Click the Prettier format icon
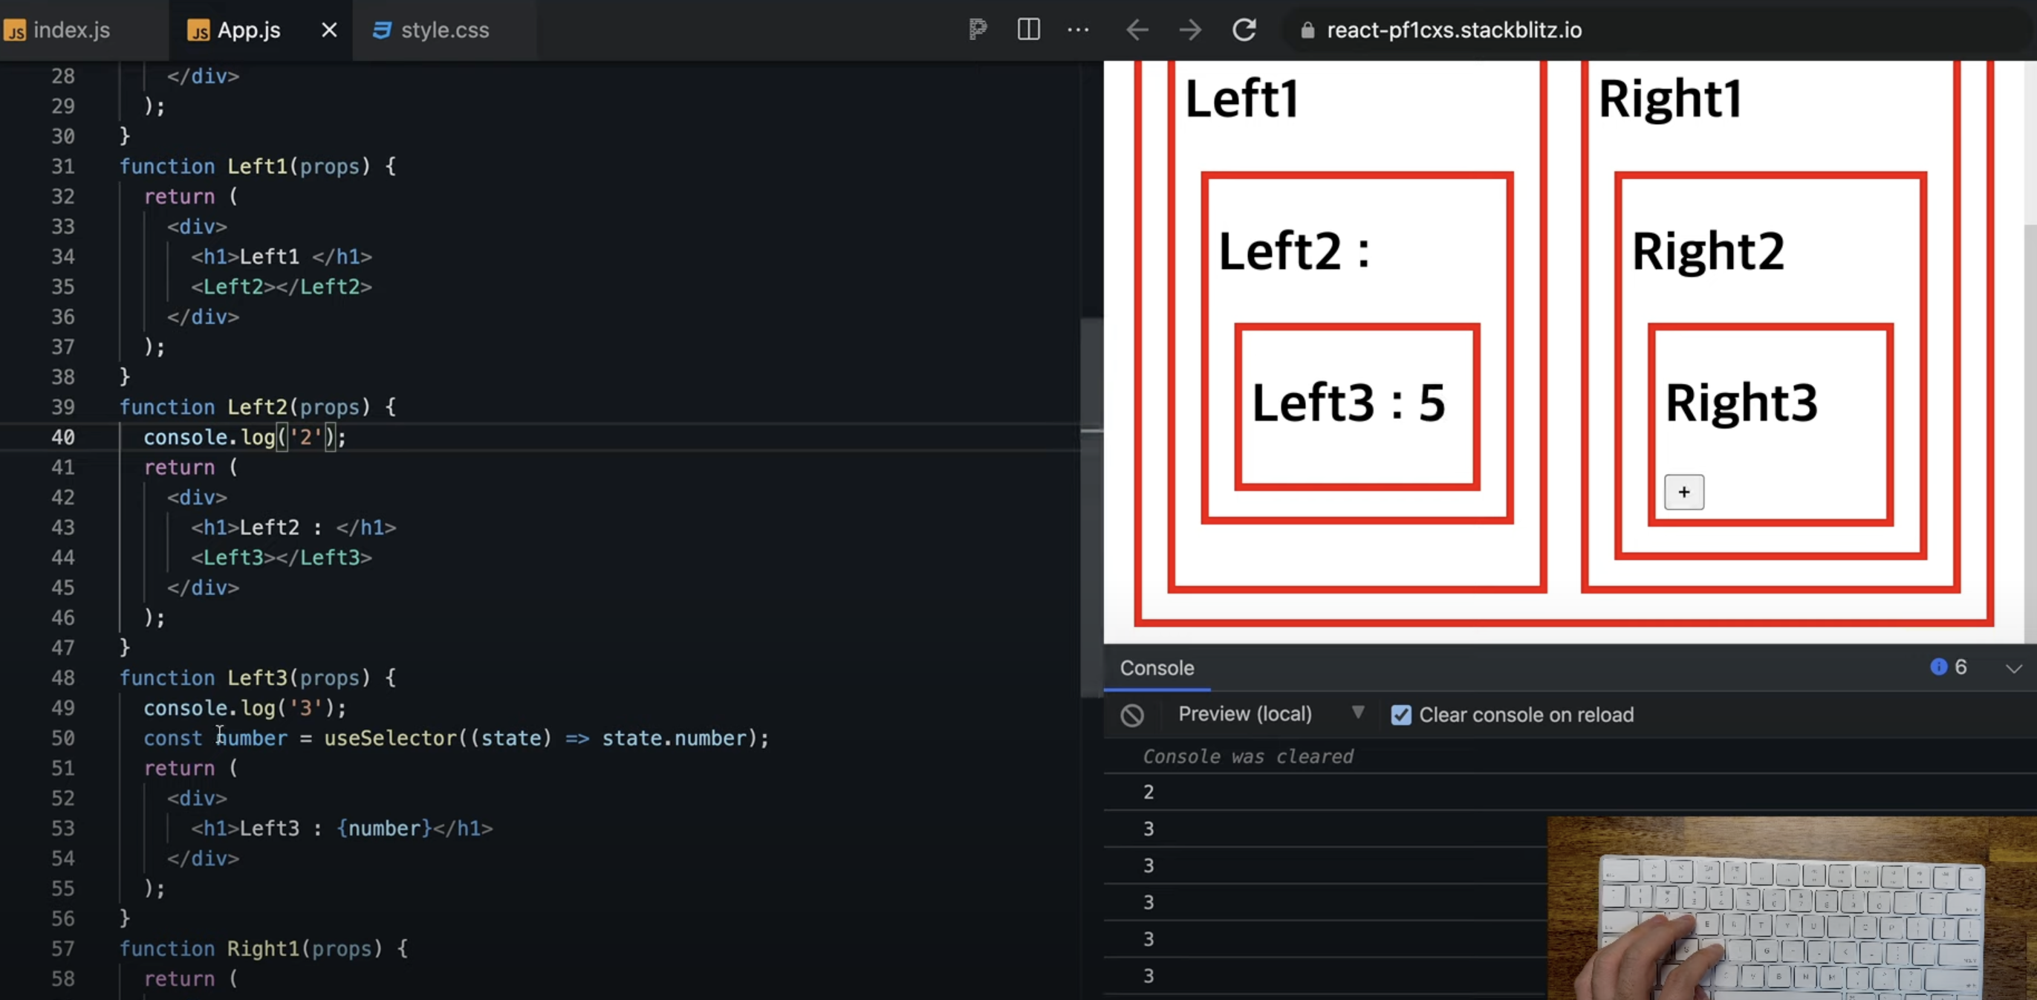 (978, 30)
